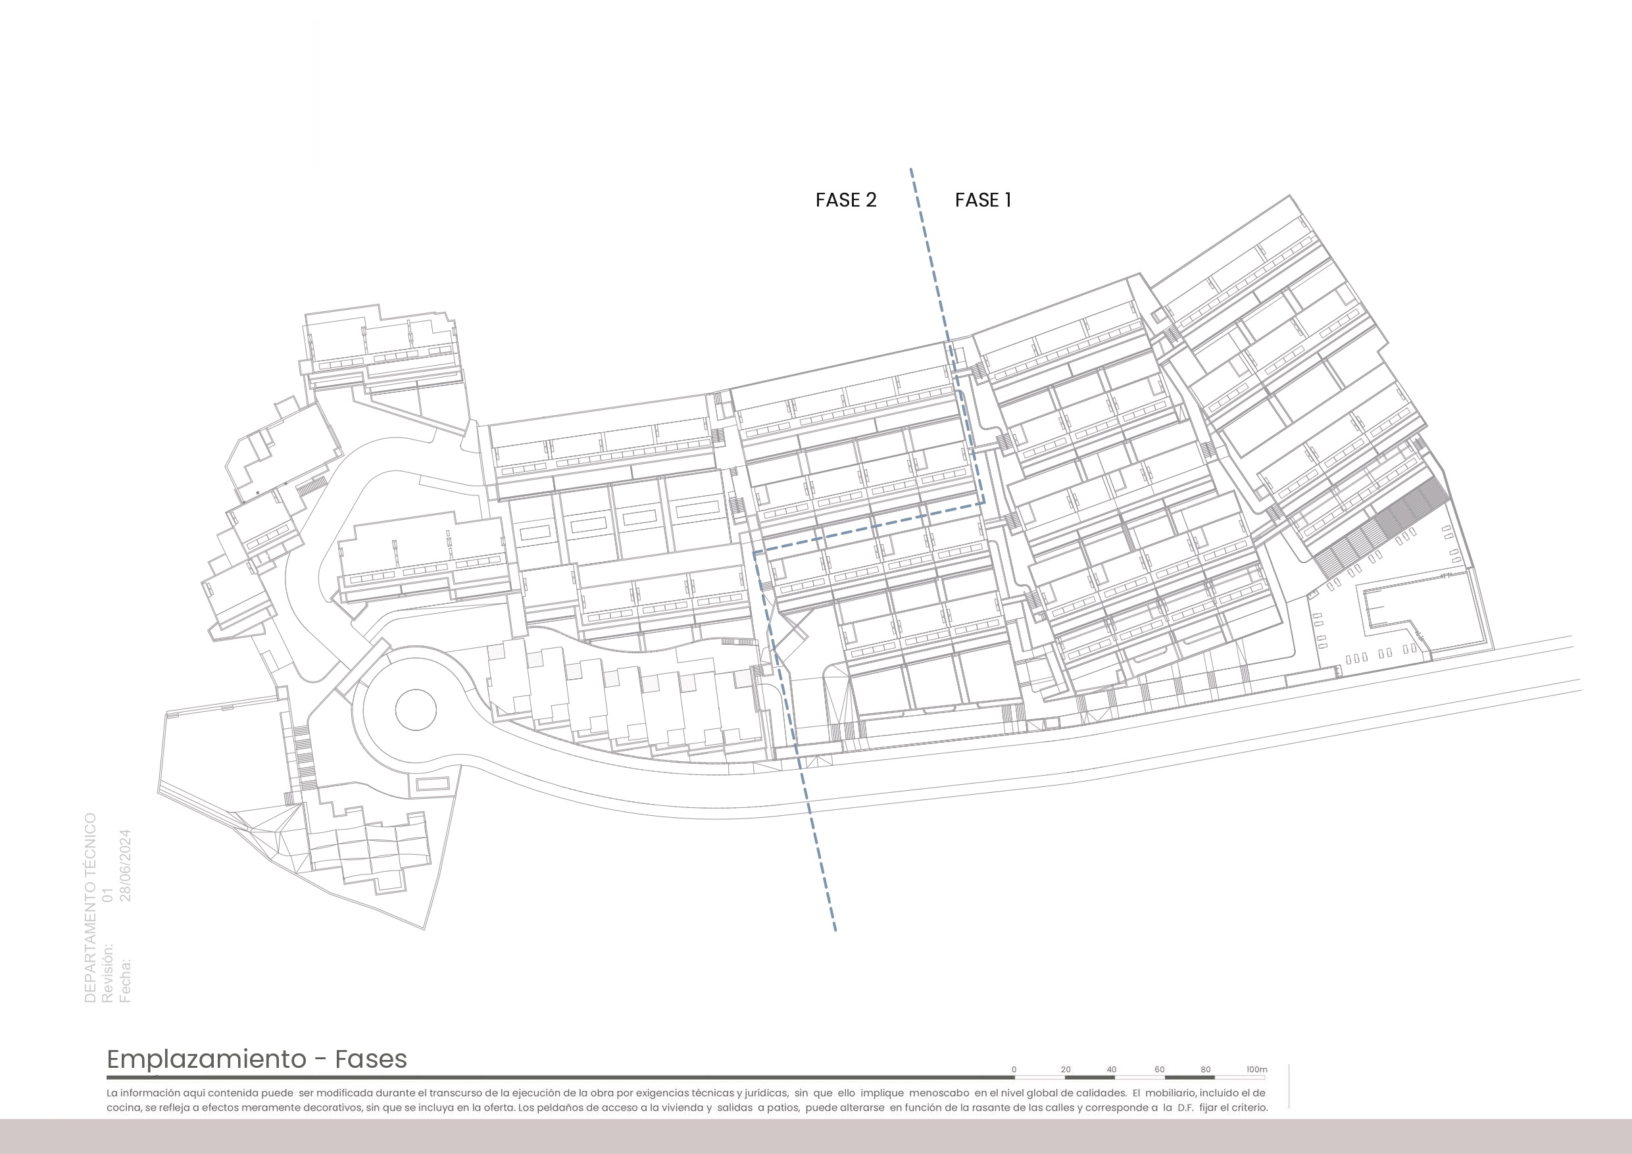Click the bottom end of dashed phase line
1632x1154 pixels.
835,928
